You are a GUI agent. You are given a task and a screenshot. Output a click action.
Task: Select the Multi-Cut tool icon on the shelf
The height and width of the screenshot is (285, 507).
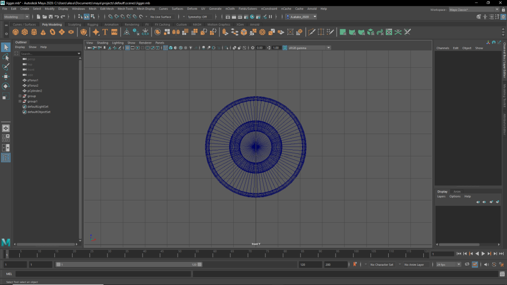[x=311, y=32]
